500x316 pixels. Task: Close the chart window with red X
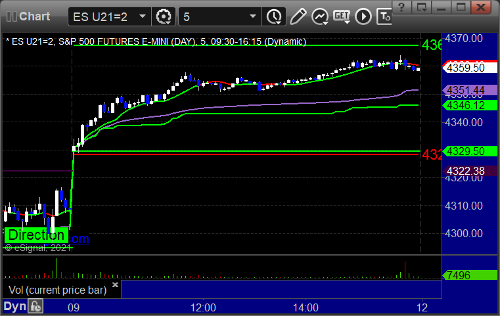coord(481,7)
